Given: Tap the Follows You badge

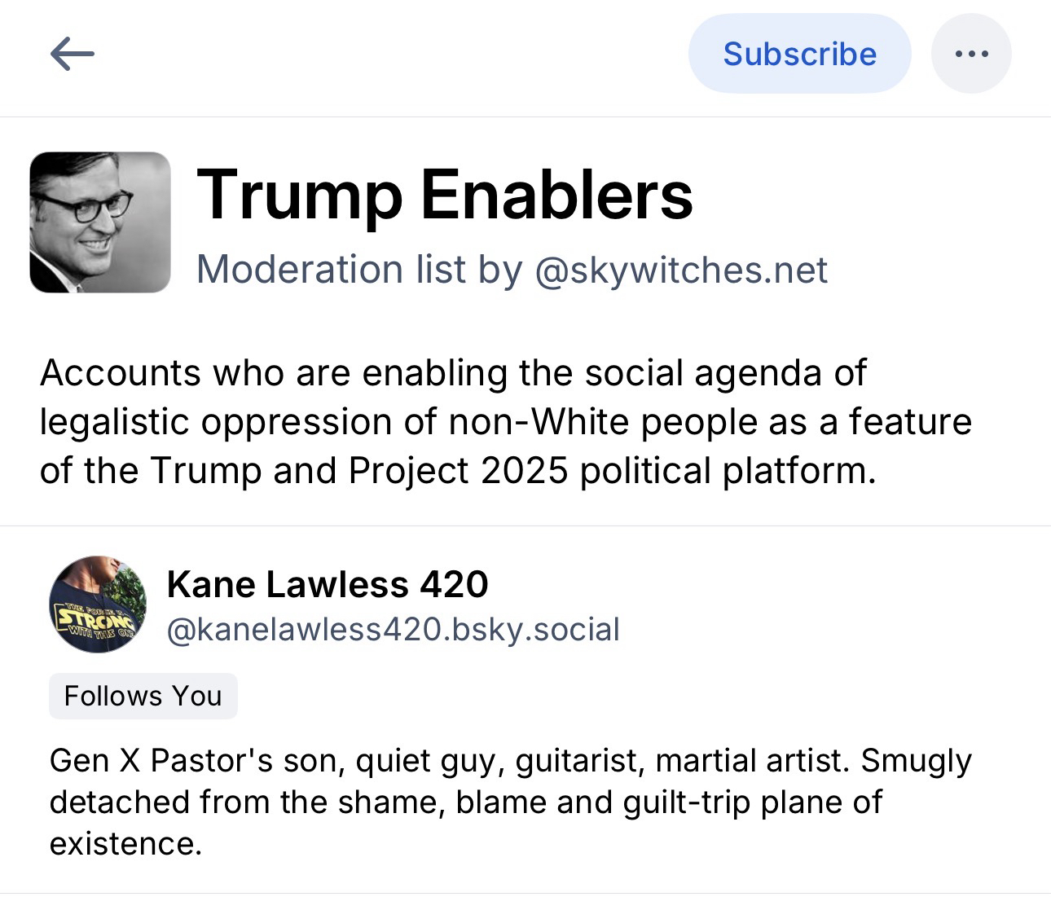Looking at the screenshot, I should (143, 696).
